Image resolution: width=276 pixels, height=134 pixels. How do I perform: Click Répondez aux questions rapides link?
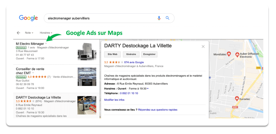[x=158, y=110]
